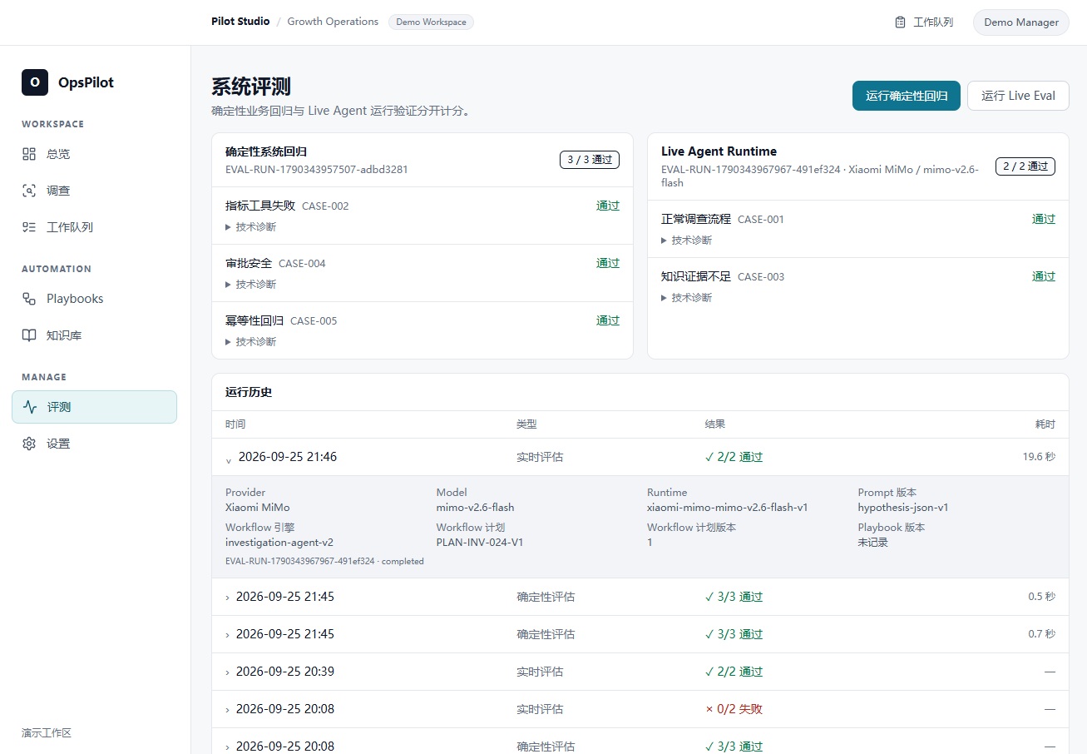Click the Demo Workspace badge
The height and width of the screenshot is (754, 1087).
[x=431, y=22]
